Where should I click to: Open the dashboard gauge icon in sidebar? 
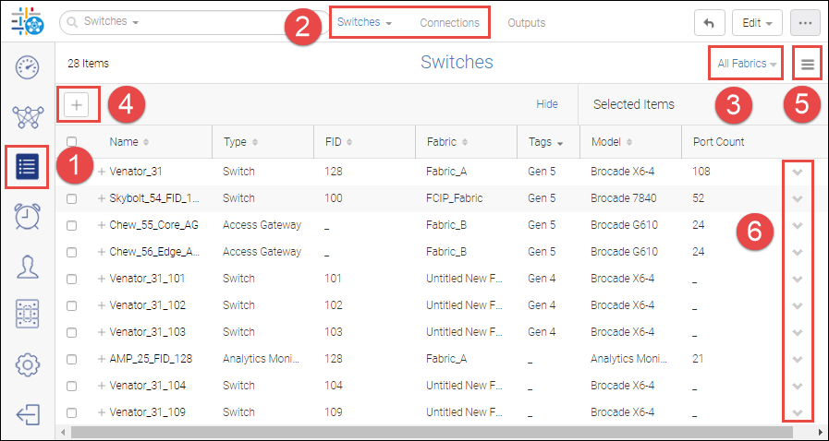pyautogui.click(x=28, y=67)
